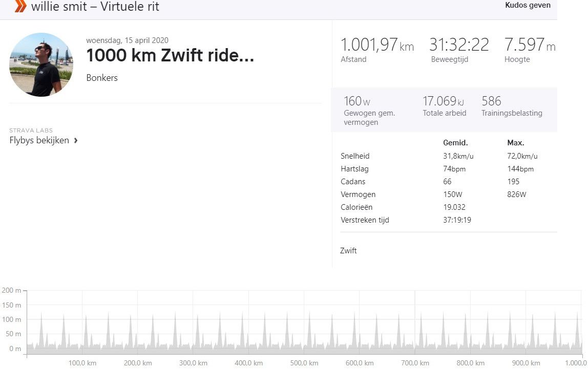Click the orange Strava double-chevron logo

click(x=18, y=7)
